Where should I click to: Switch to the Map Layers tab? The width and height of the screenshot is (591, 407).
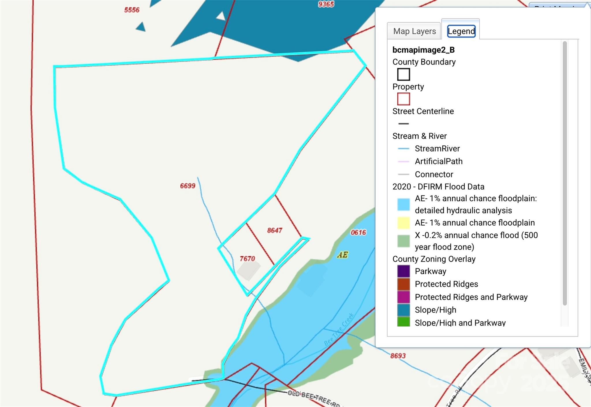coord(414,31)
